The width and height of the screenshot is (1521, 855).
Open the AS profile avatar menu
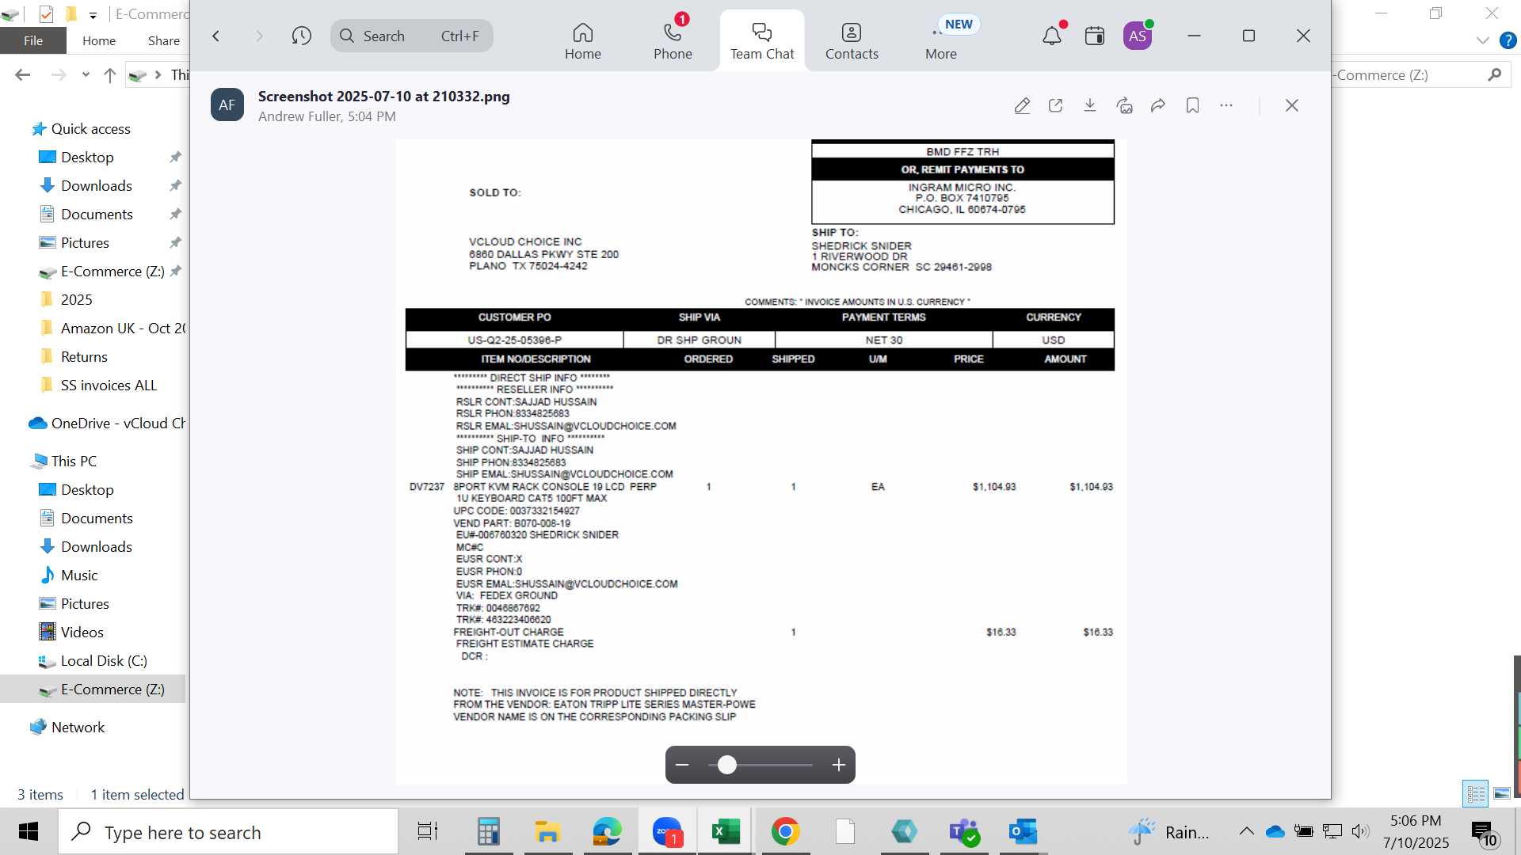(1138, 36)
